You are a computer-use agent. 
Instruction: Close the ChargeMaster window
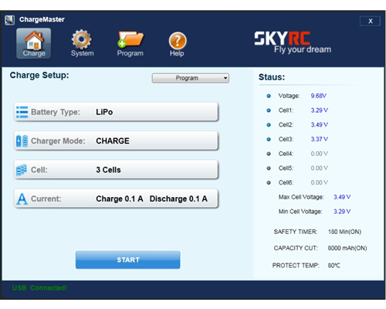click(370, 21)
